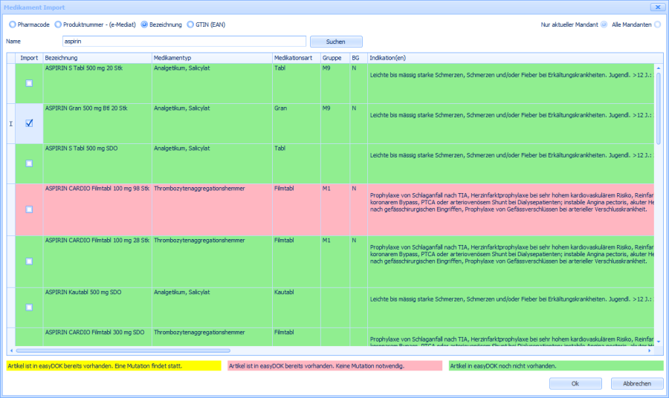Choose Produktnummer (e-Mediat) search option
Image resolution: width=669 pixels, height=398 pixels.
59,25
